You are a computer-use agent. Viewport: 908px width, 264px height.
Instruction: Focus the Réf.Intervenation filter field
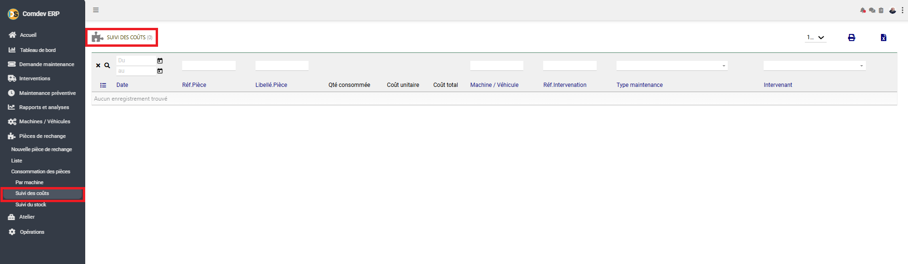click(x=570, y=66)
